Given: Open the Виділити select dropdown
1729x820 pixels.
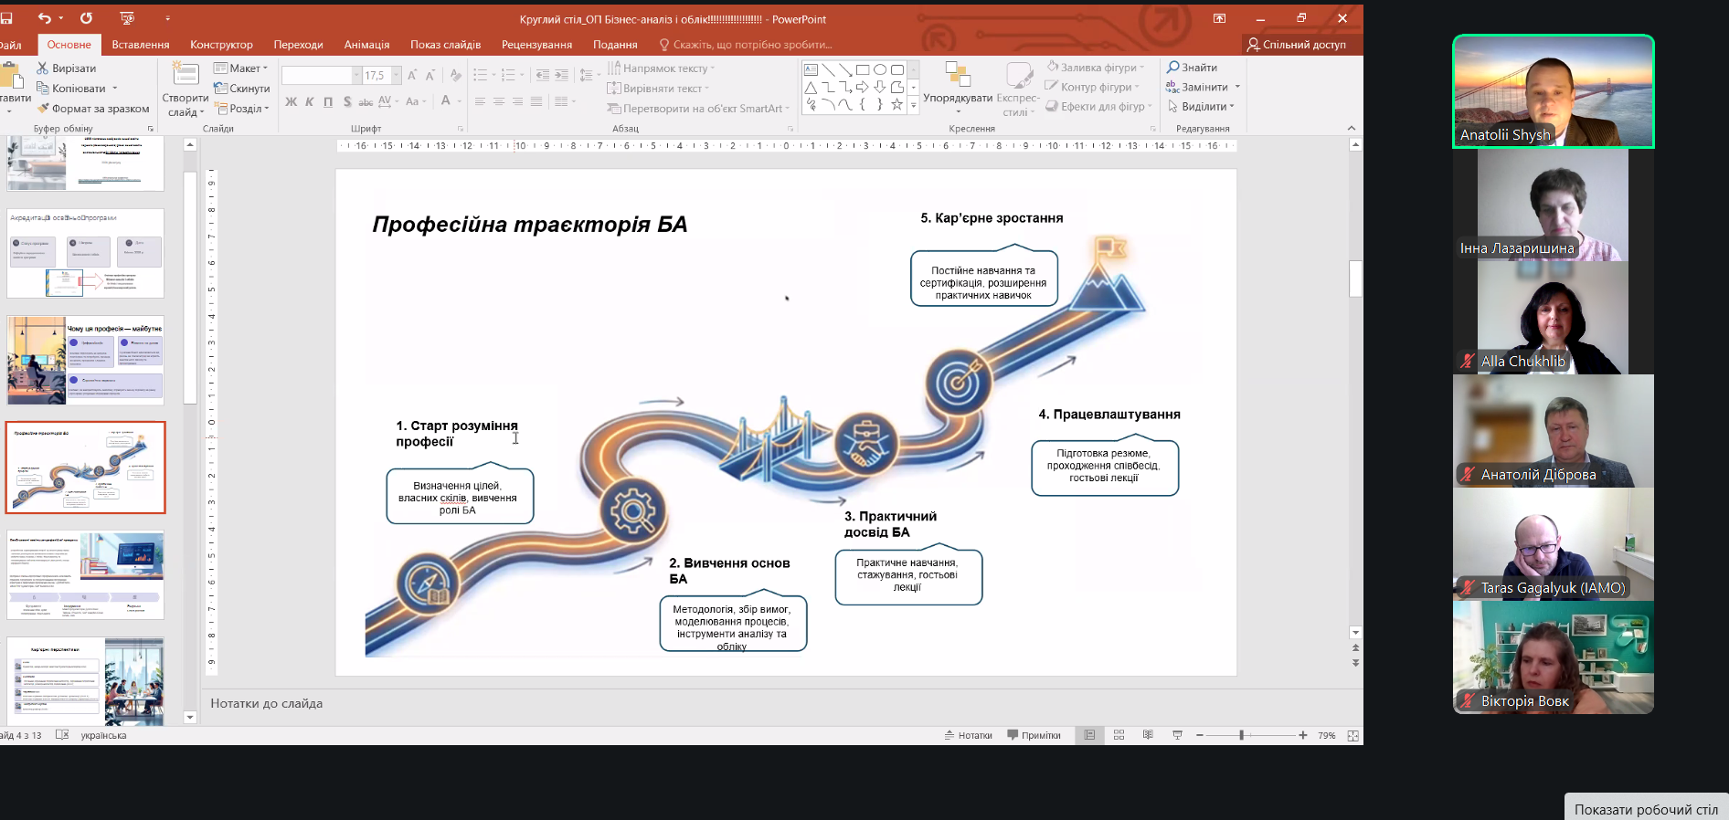Looking at the screenshot, I should 1202,107.
